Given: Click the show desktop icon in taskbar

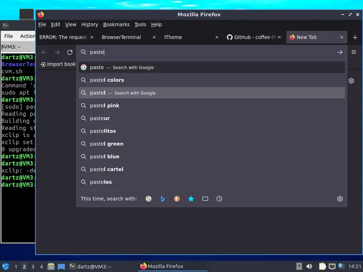Looking at the screenshot, I should click(61, 266).
